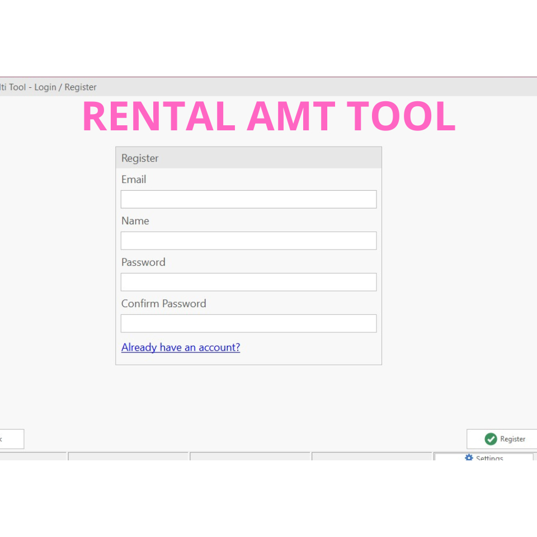
Task: Click the Password field label
Action: pyautogui.click(x=143, y=262)
